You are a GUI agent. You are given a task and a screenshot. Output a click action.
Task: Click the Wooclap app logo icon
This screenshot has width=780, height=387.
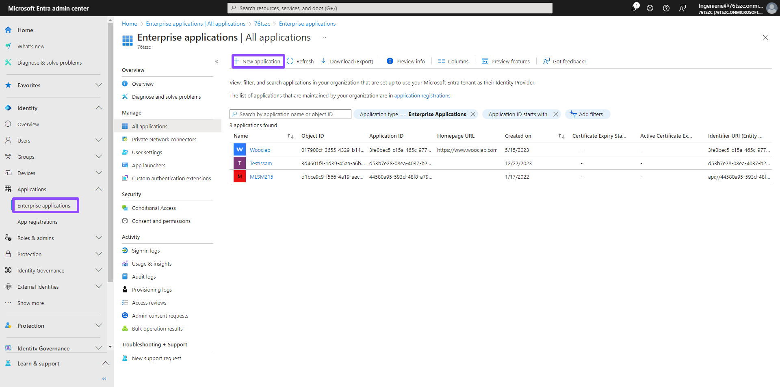(240, 150)
